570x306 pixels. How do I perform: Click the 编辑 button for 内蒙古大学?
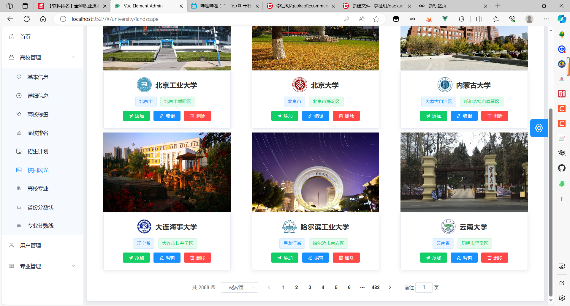(464, 116)
